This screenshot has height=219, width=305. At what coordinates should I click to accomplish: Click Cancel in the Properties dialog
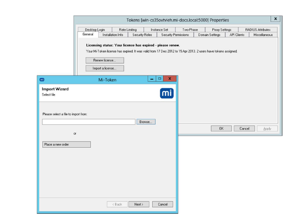pyautogui.click(x=244, y=129)
